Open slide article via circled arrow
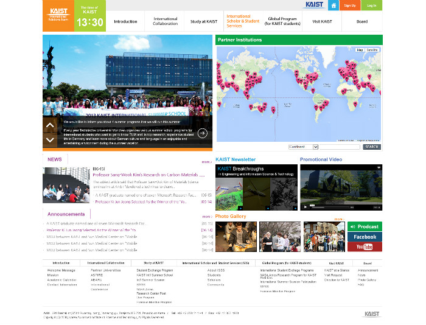426x325 pixels. [x=203, y=133]
